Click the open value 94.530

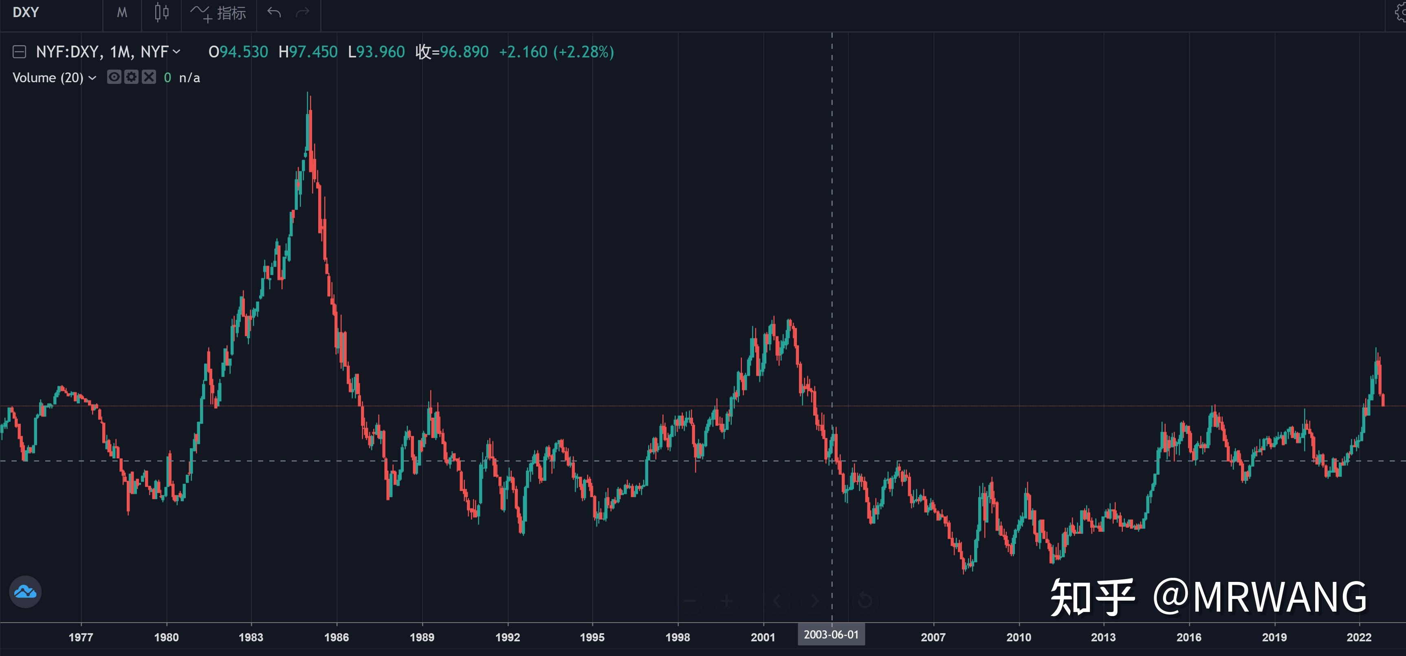coord(243,52)
